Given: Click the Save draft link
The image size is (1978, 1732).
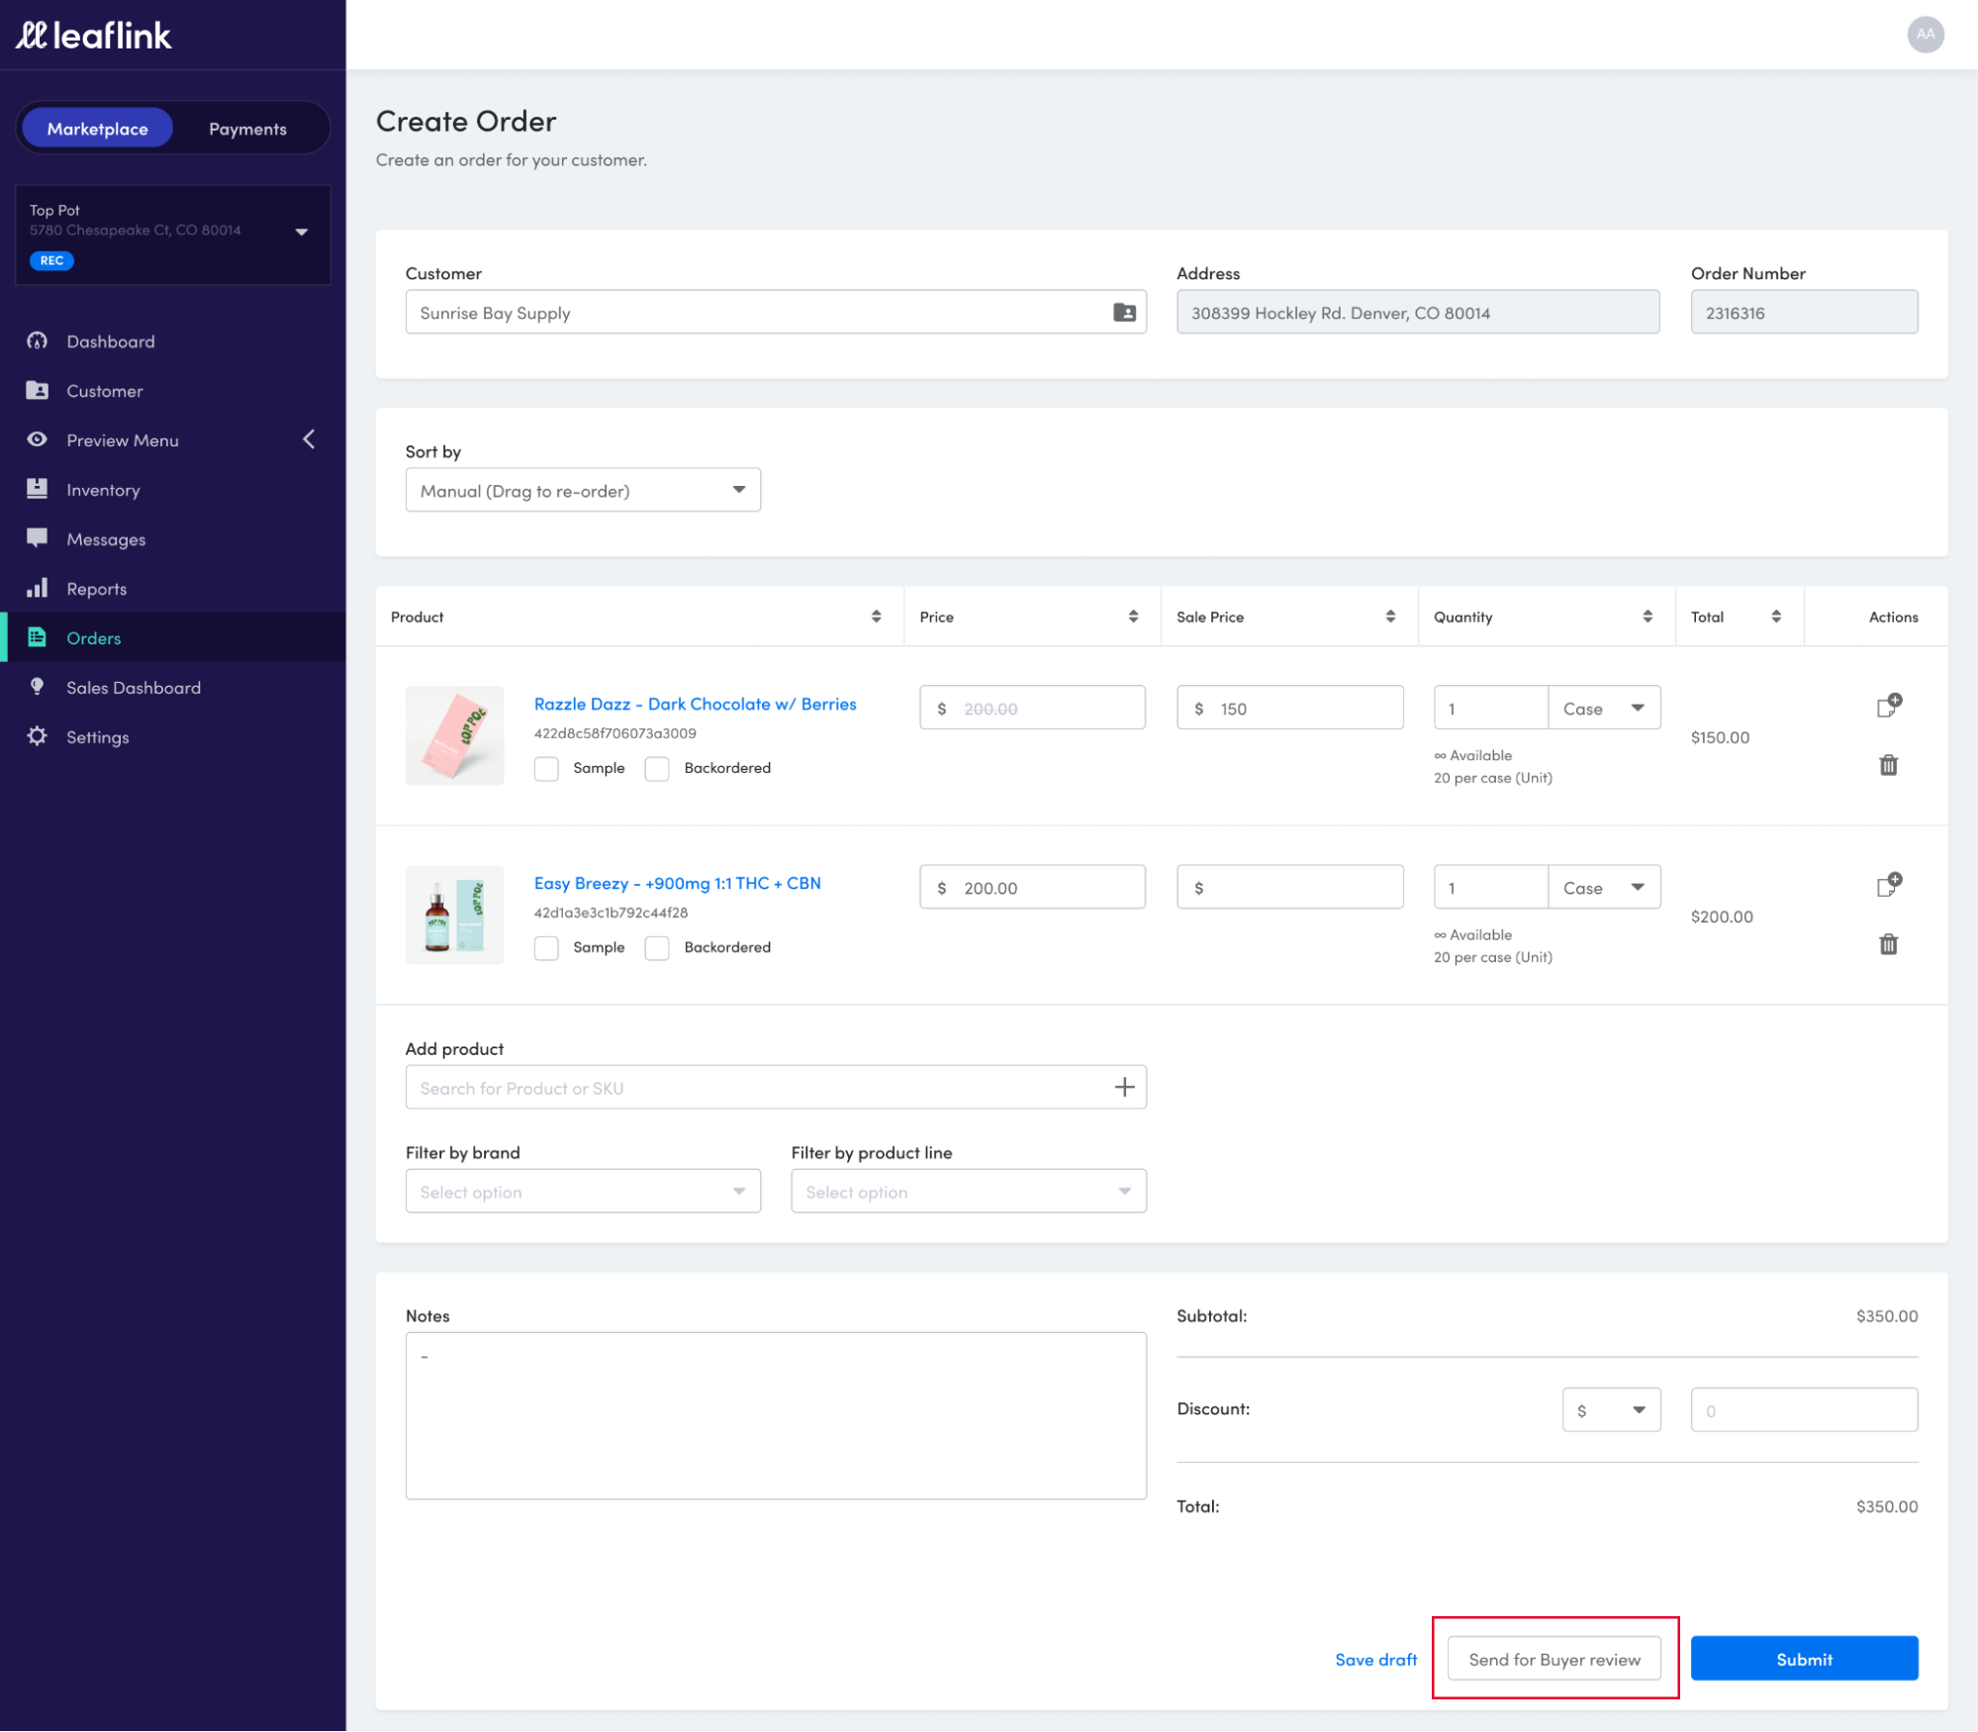Looking at the screenshot, I should 1375,1660.
